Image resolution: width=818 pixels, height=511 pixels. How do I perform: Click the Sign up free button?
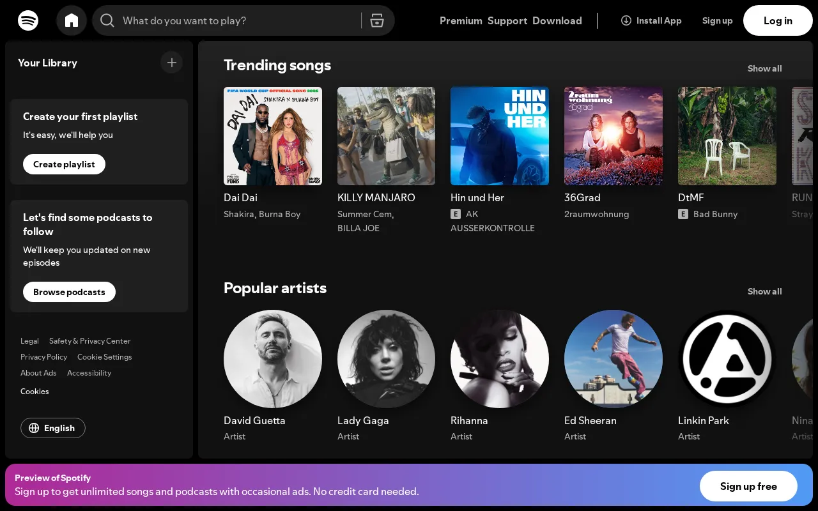tap(748, 486)
